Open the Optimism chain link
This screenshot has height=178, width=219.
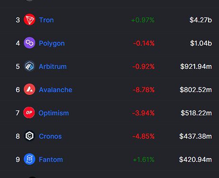[54, 113]
